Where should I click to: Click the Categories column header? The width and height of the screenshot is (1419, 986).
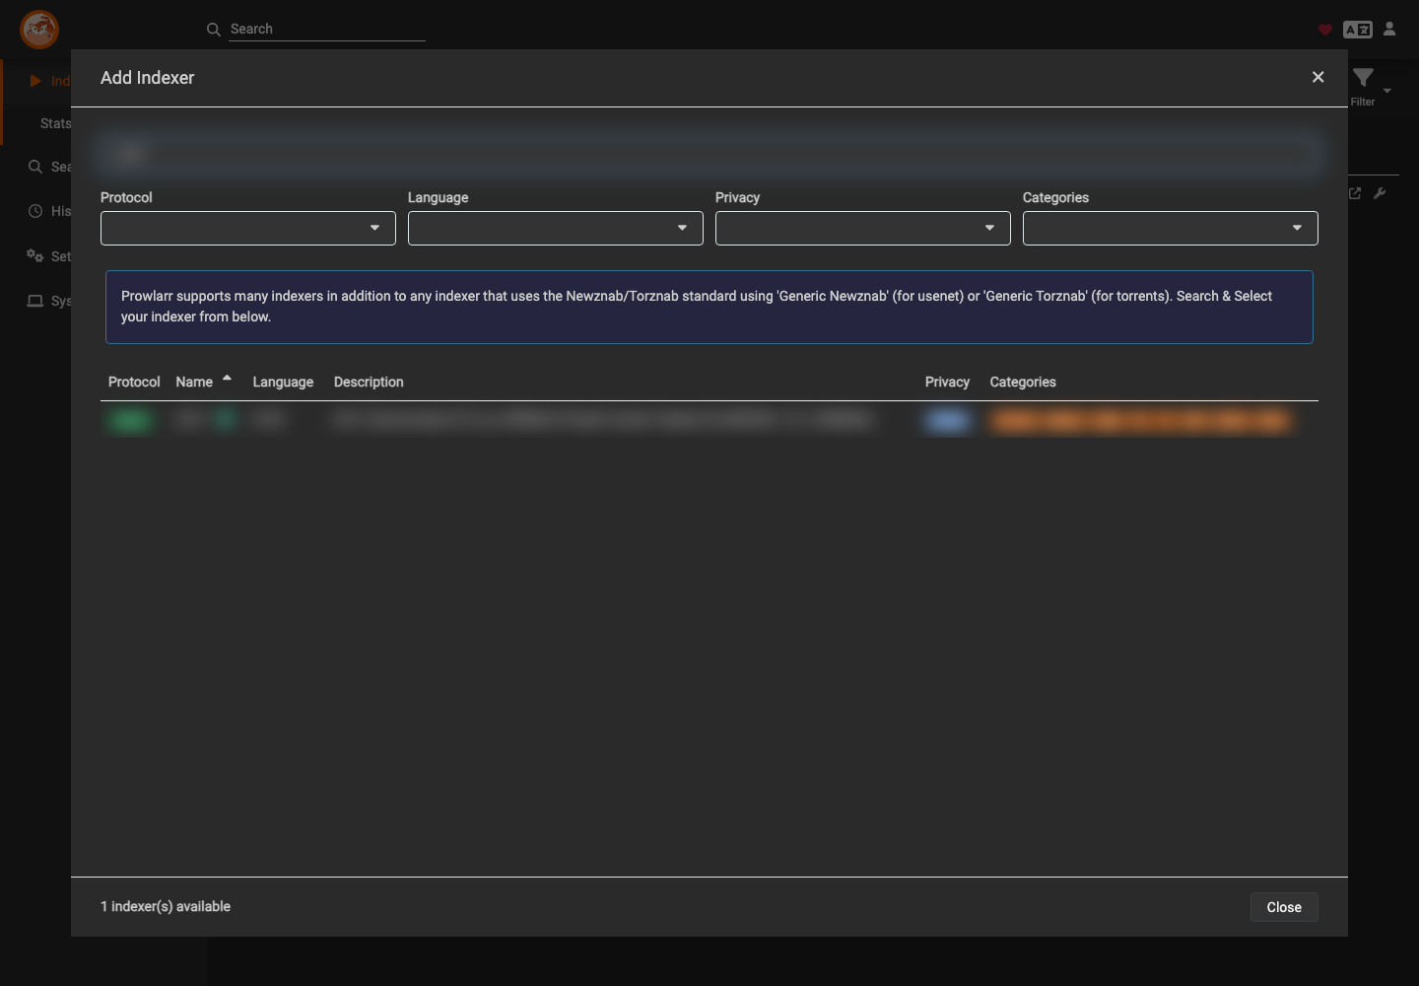(1023, 382)
